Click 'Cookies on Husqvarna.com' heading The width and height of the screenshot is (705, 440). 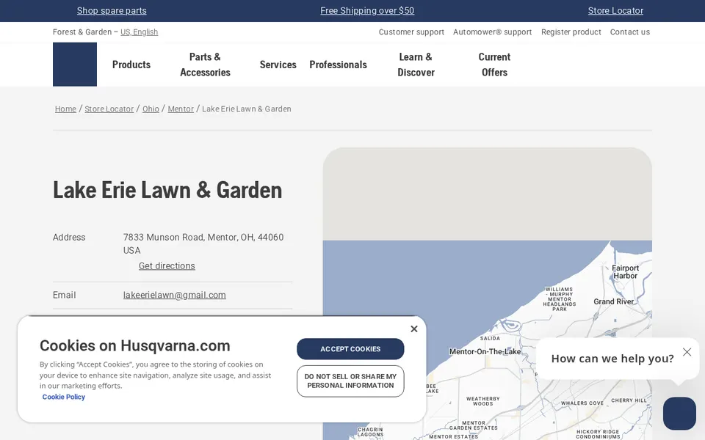click(x=135, y=345)
